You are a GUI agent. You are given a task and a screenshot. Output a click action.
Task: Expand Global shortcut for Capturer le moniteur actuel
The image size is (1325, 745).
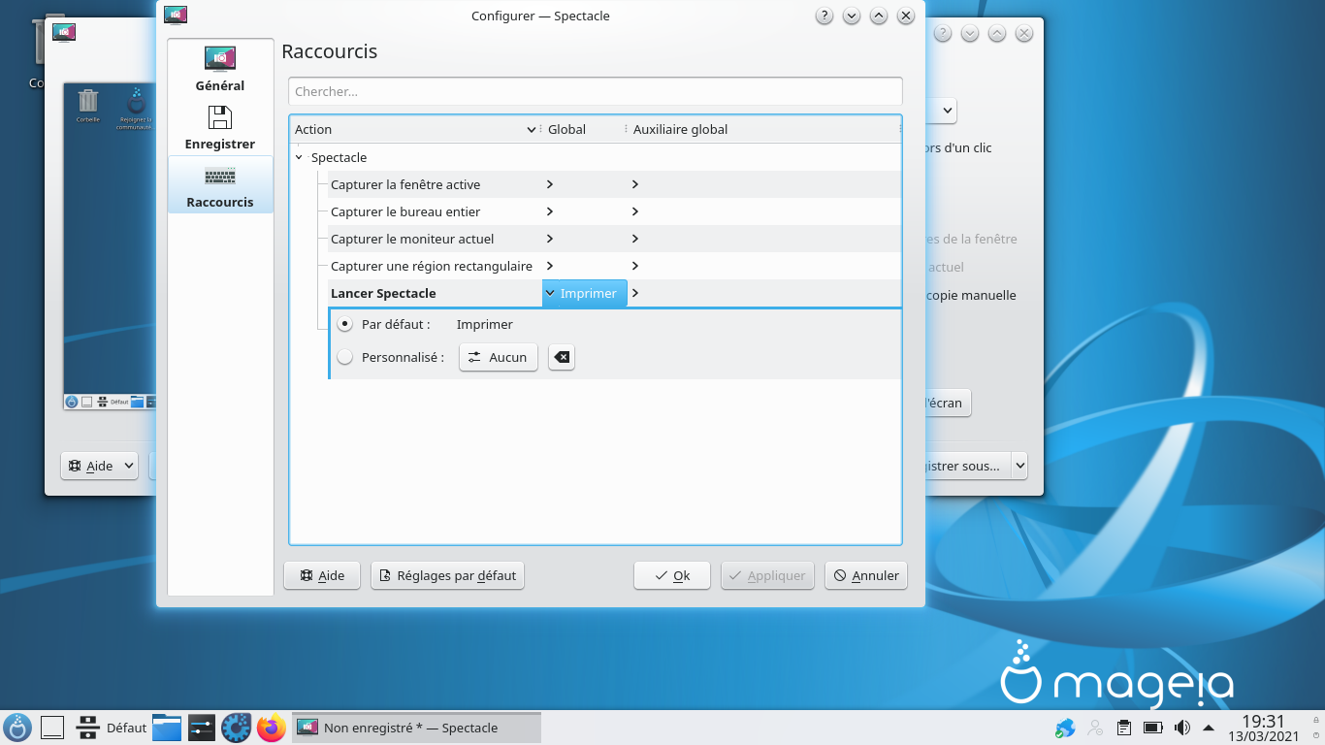550,239
